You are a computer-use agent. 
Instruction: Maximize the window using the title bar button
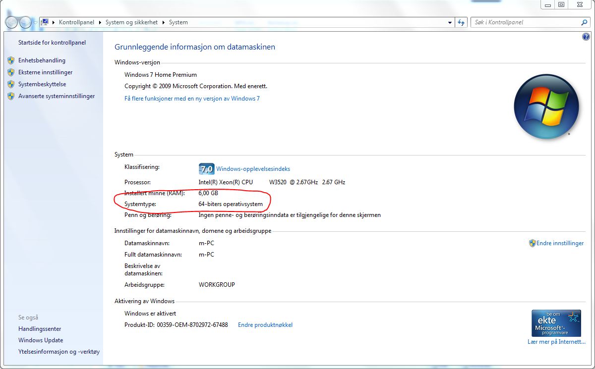[x=561, y=4]
